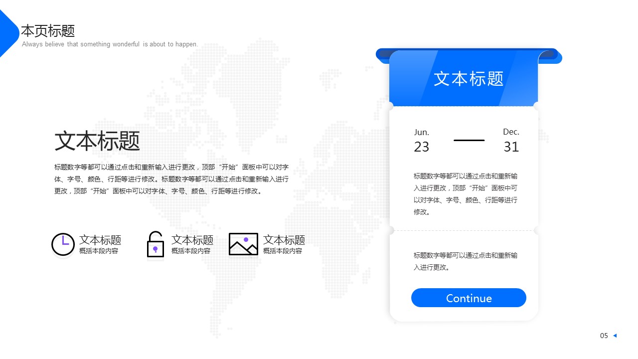This screenshot has width=638, height=359.
Task: Click the Jun. 23 start date
Action: pyautogui.click(x=421, y=141)
